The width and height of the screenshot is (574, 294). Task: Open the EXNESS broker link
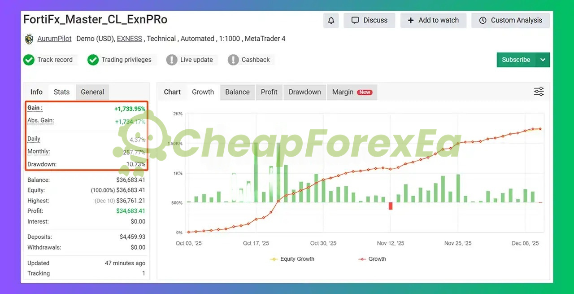[129, 39]
